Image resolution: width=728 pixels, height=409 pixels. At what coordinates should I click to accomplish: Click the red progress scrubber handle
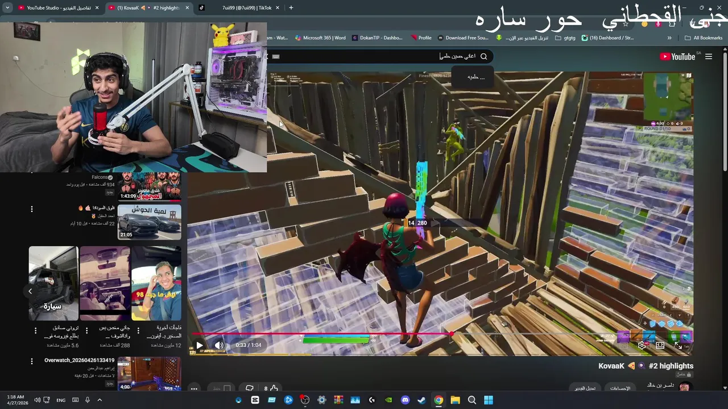pos(452,334)
